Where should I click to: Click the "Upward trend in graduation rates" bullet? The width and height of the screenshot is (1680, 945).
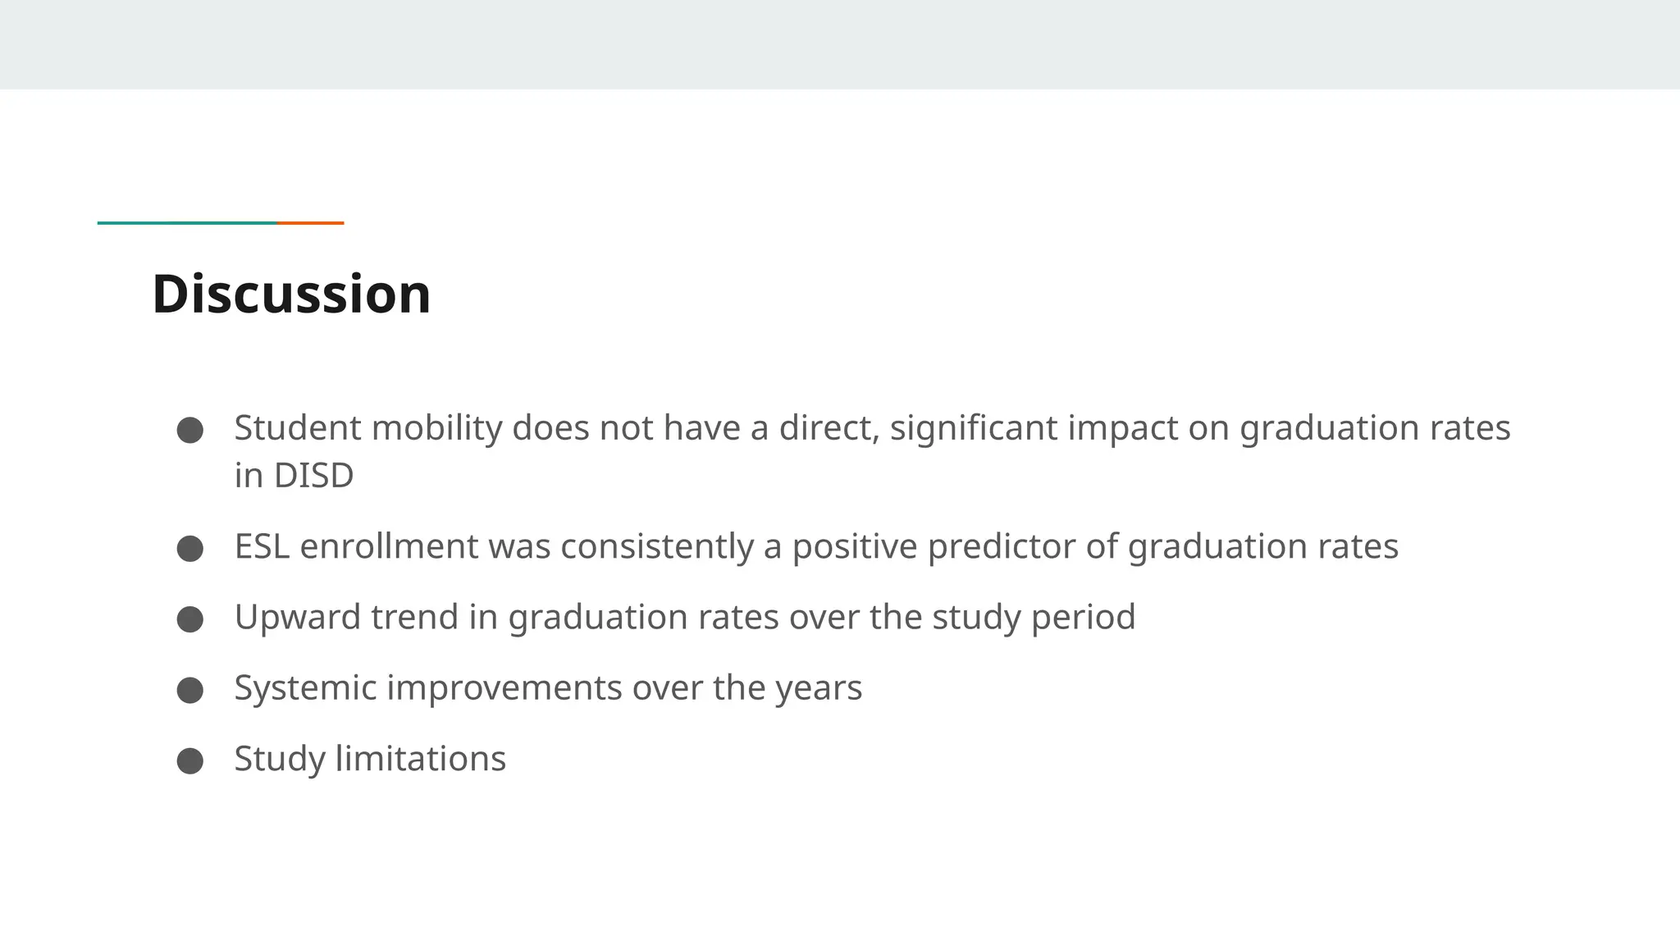684,617
